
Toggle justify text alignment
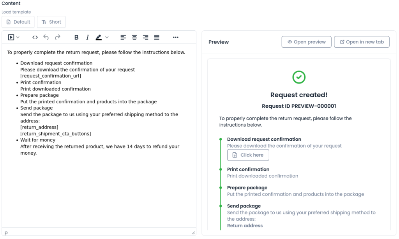tap(157, 37)
